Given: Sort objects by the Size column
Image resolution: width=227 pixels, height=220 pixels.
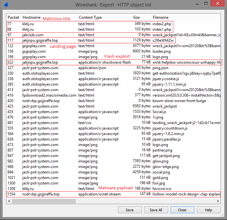Looking at the screenshot, I should point(136,17).
